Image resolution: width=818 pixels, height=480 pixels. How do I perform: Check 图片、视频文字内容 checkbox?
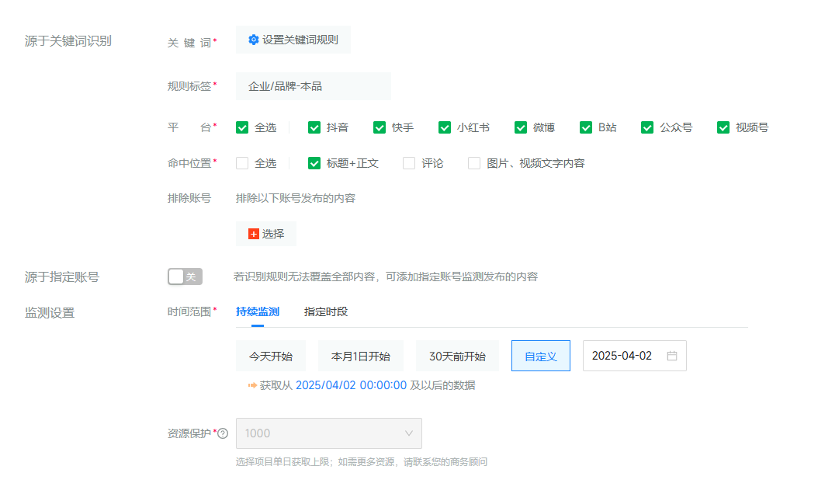point(474,163)
